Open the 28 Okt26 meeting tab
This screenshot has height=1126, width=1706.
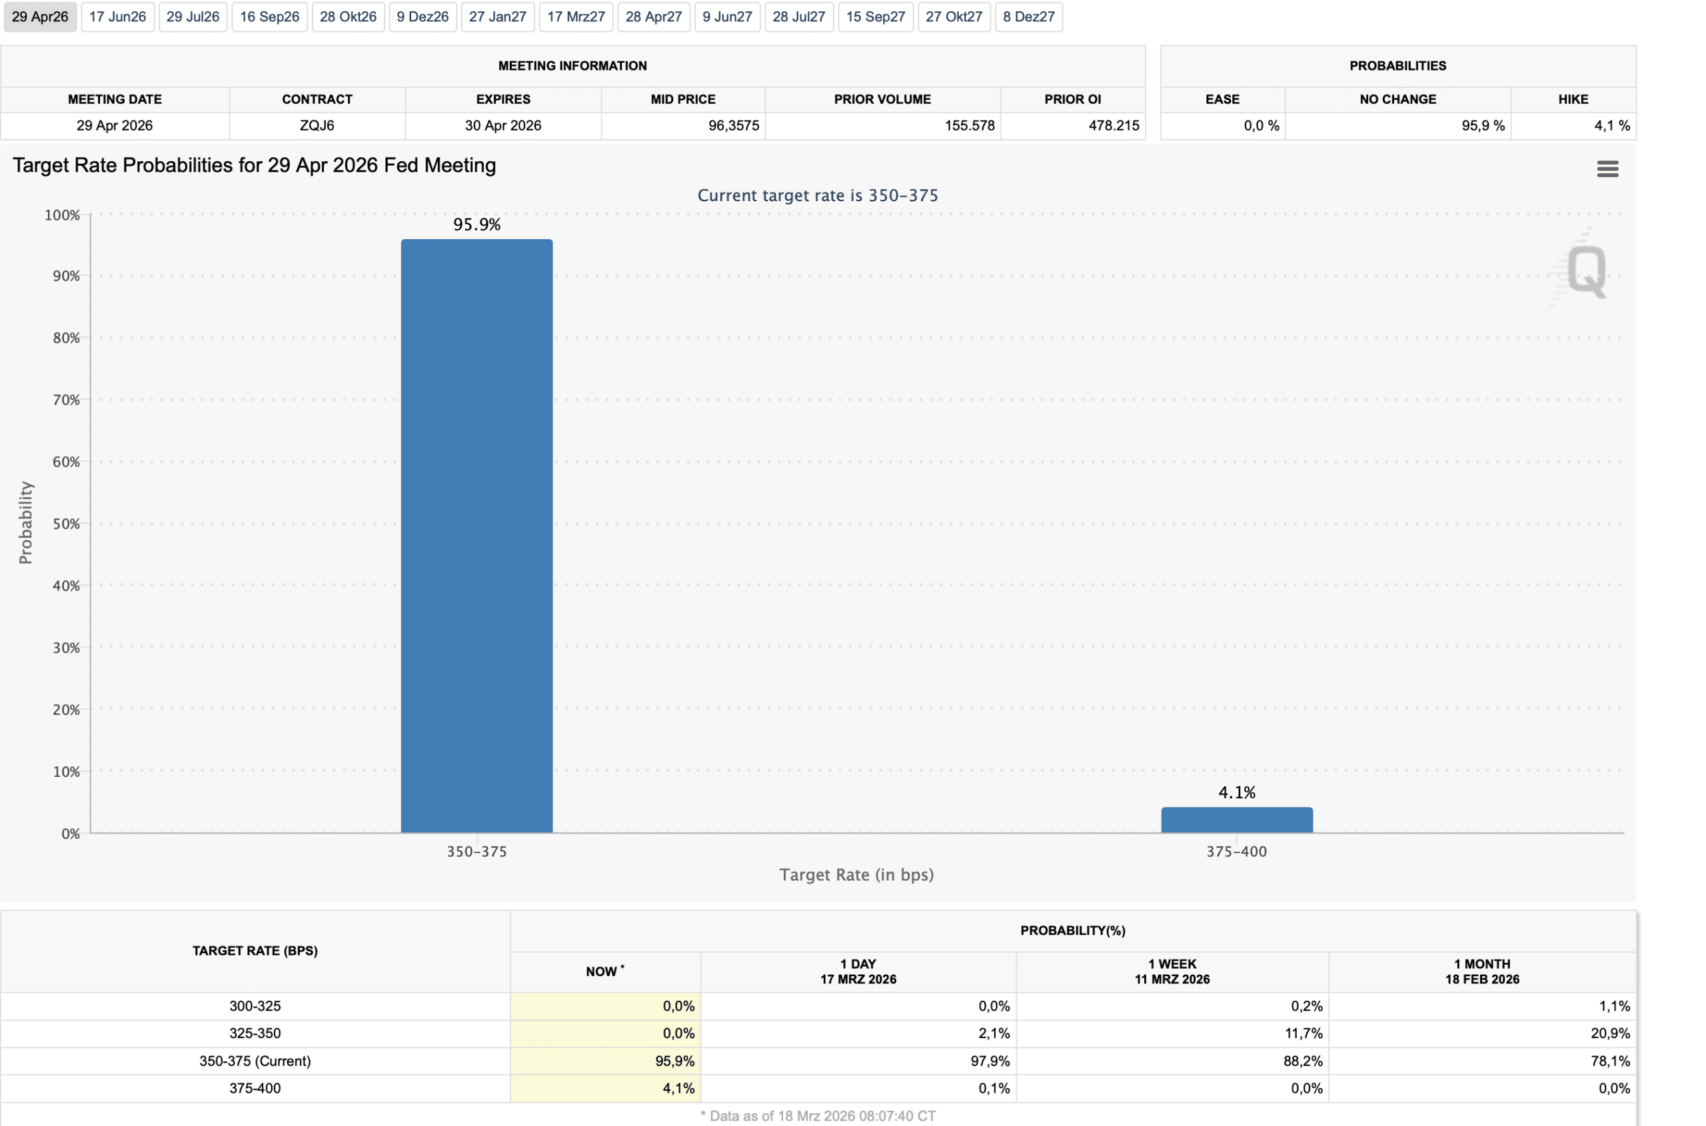point(348,17)
